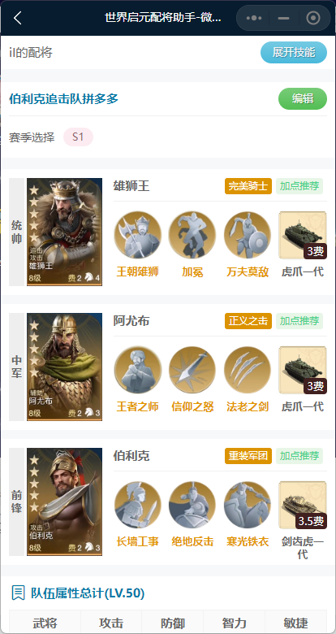Select the 加冕 skill icon
Viewport: 336px width, 634px height.
(192, 236)
